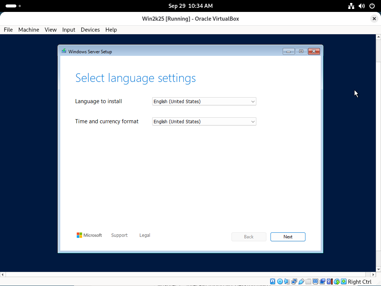Image resolution: width=381 pixels, height=286 pixels.
Task: Open the Legal link
Action: coord(145,235)
